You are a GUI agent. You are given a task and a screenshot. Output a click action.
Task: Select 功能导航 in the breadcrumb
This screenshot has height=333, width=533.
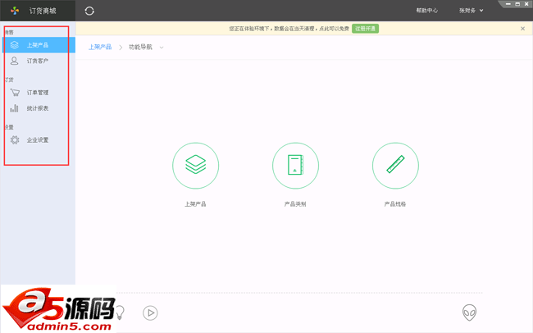click(x=140, y=48)
